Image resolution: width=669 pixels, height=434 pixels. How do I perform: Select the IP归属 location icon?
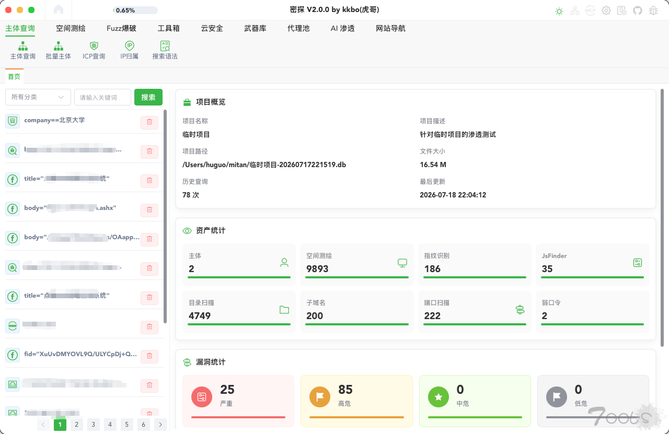[x=130, y=51]
